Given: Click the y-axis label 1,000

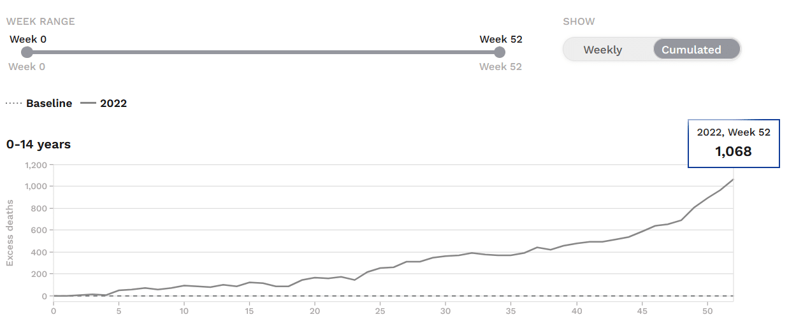Looking at the screenshot, I should tap(36, 187).
